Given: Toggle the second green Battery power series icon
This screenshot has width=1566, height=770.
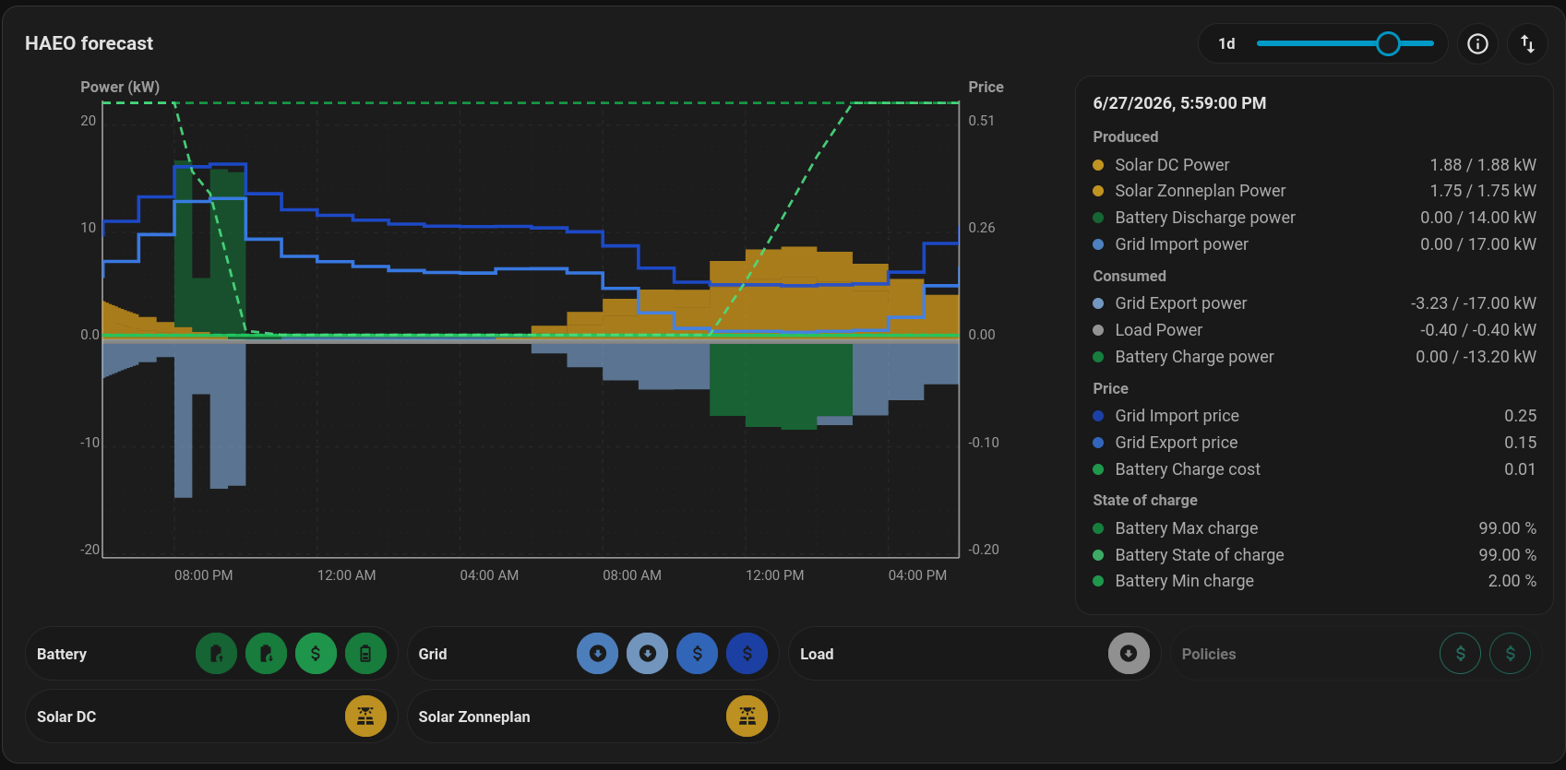Looking at the screenshot, I should [x=266, y=654].
